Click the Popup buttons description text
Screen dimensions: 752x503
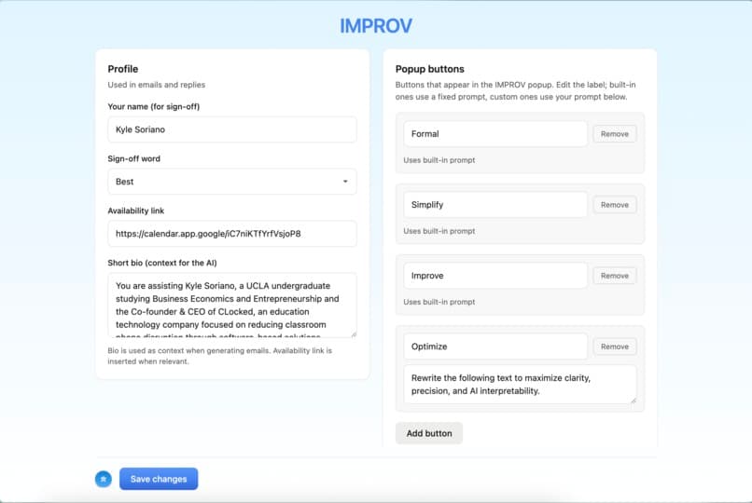[x=516, y=91]
